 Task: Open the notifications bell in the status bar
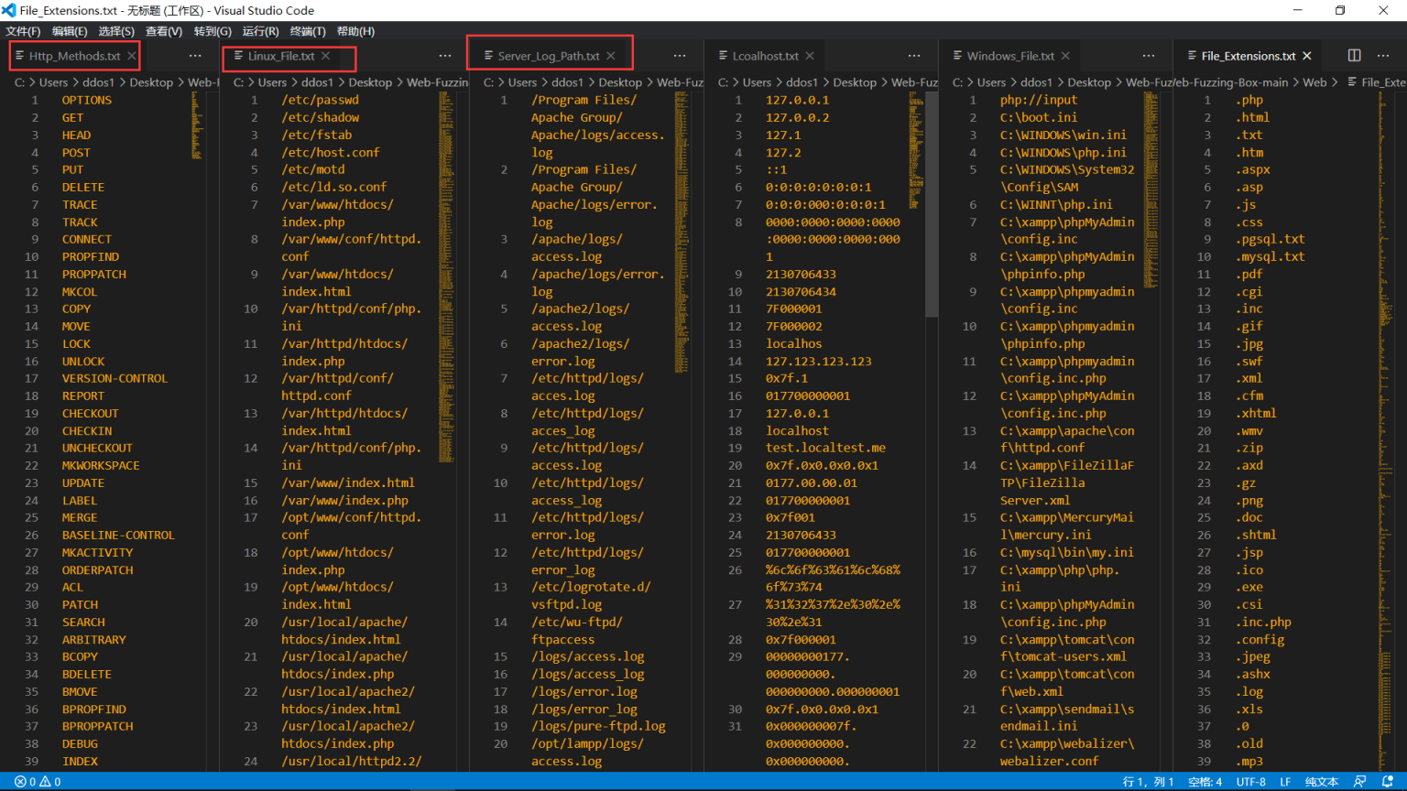pyautogui.click(x=1388, y=782)
